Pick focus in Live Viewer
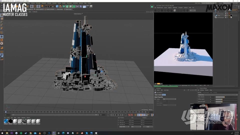 (184, 10)
